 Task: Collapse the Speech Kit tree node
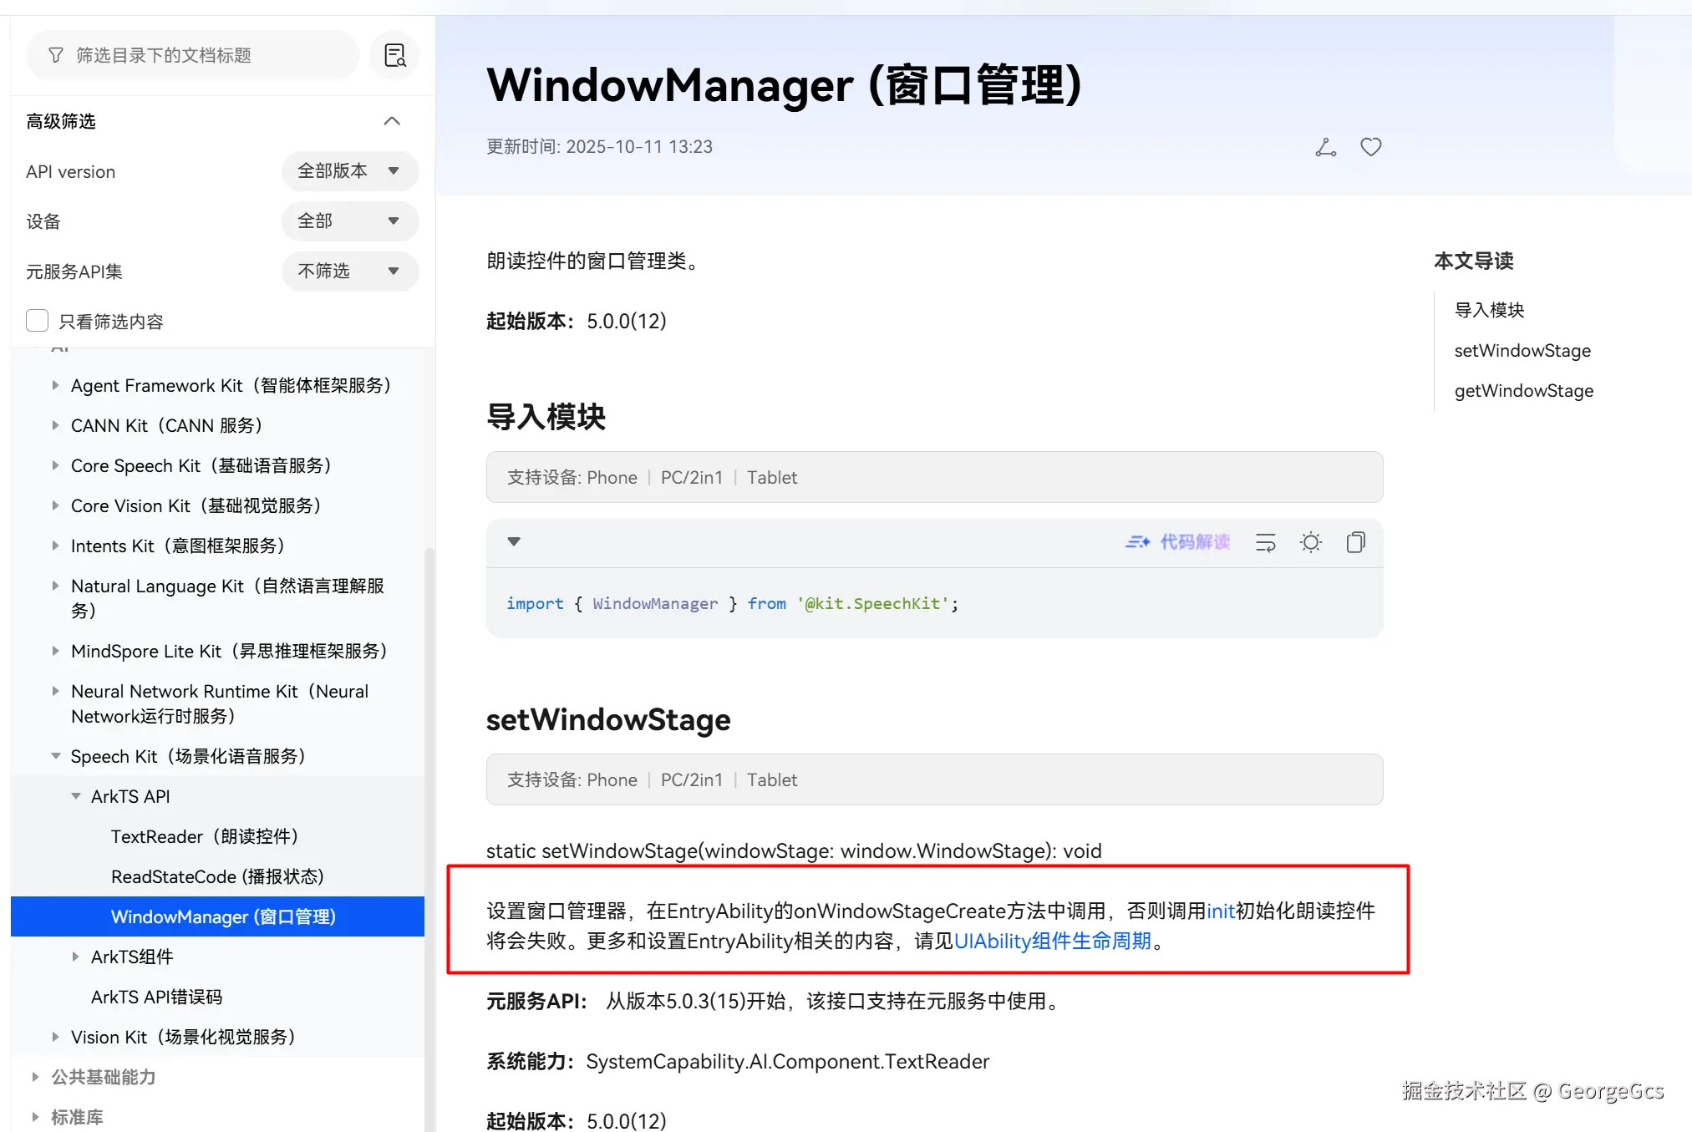tap(55, 756)
